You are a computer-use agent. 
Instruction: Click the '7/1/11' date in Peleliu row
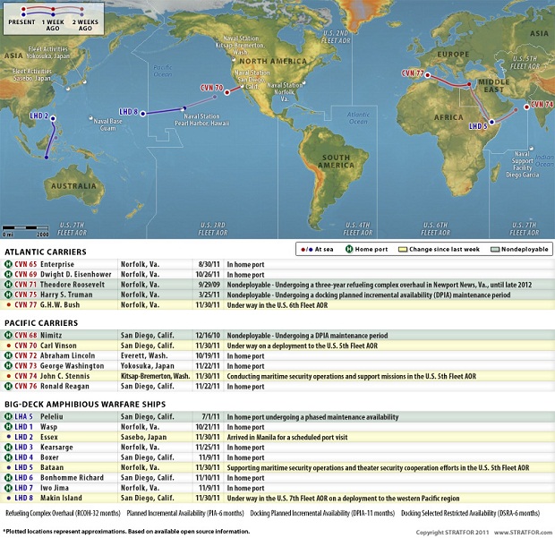(x=210, y=416)
